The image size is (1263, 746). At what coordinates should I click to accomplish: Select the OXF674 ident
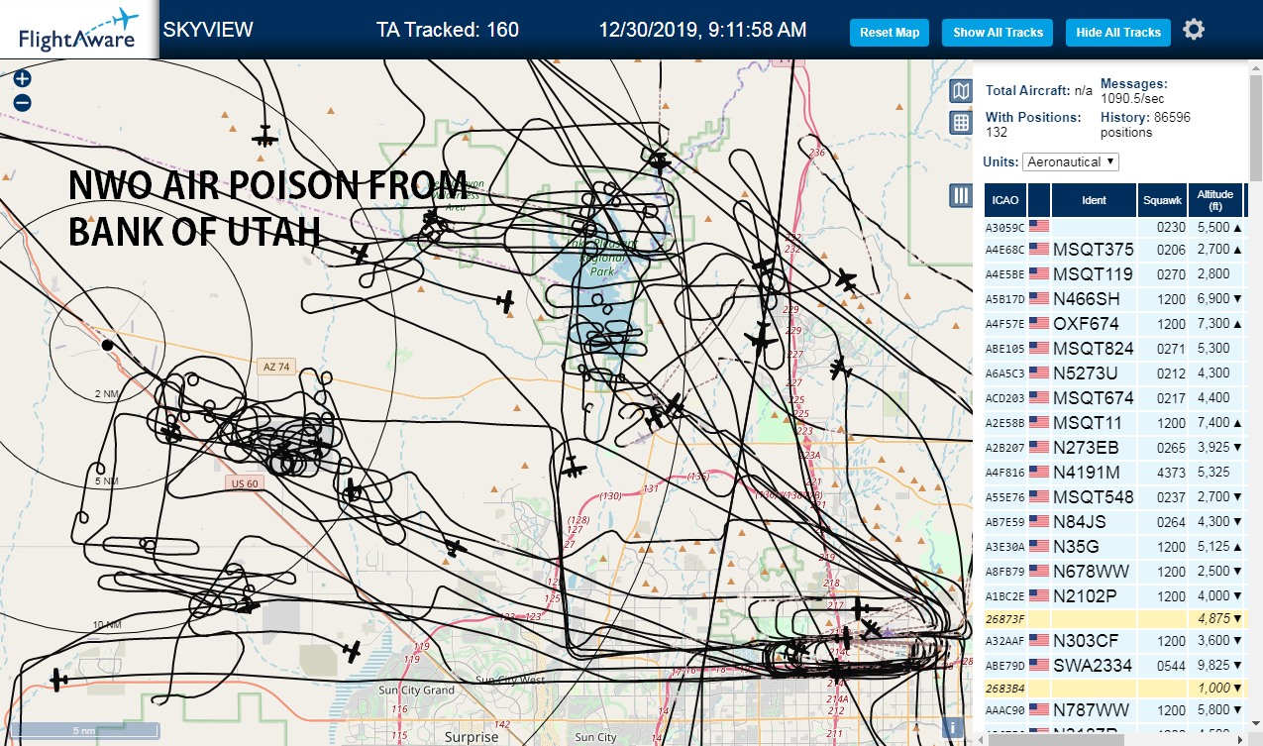click(x=1086, y=324)
